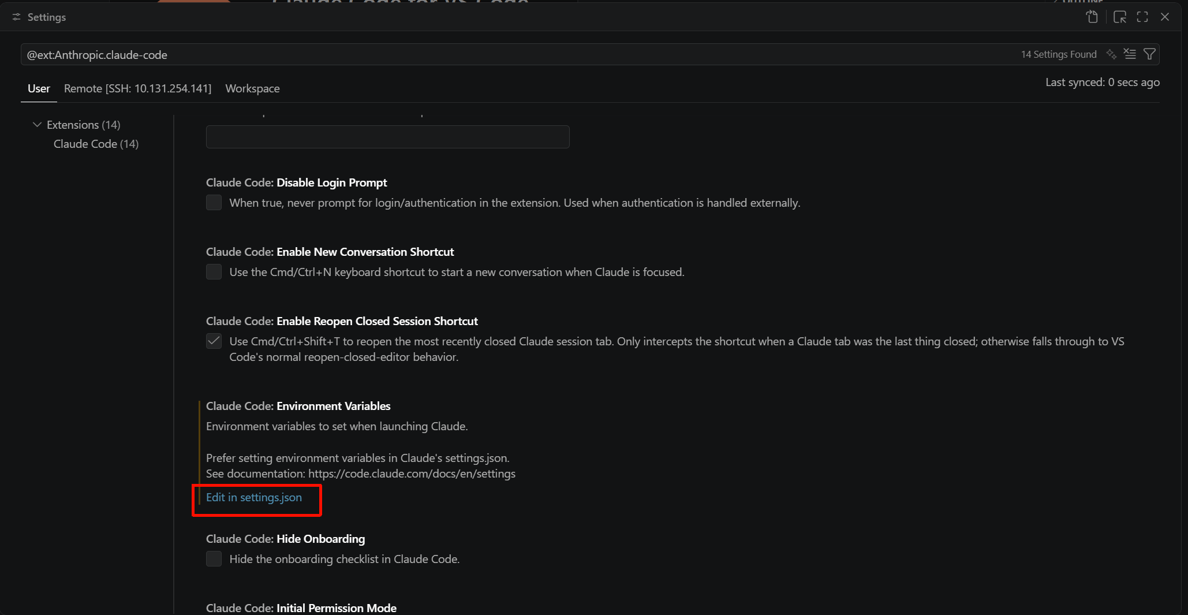
Task: Clear the settings search input
Action: pos(1130,54)
